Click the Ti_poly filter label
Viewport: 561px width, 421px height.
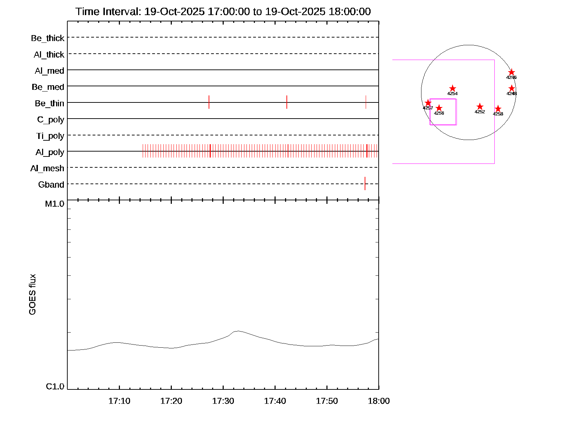(x=50, y=136)
